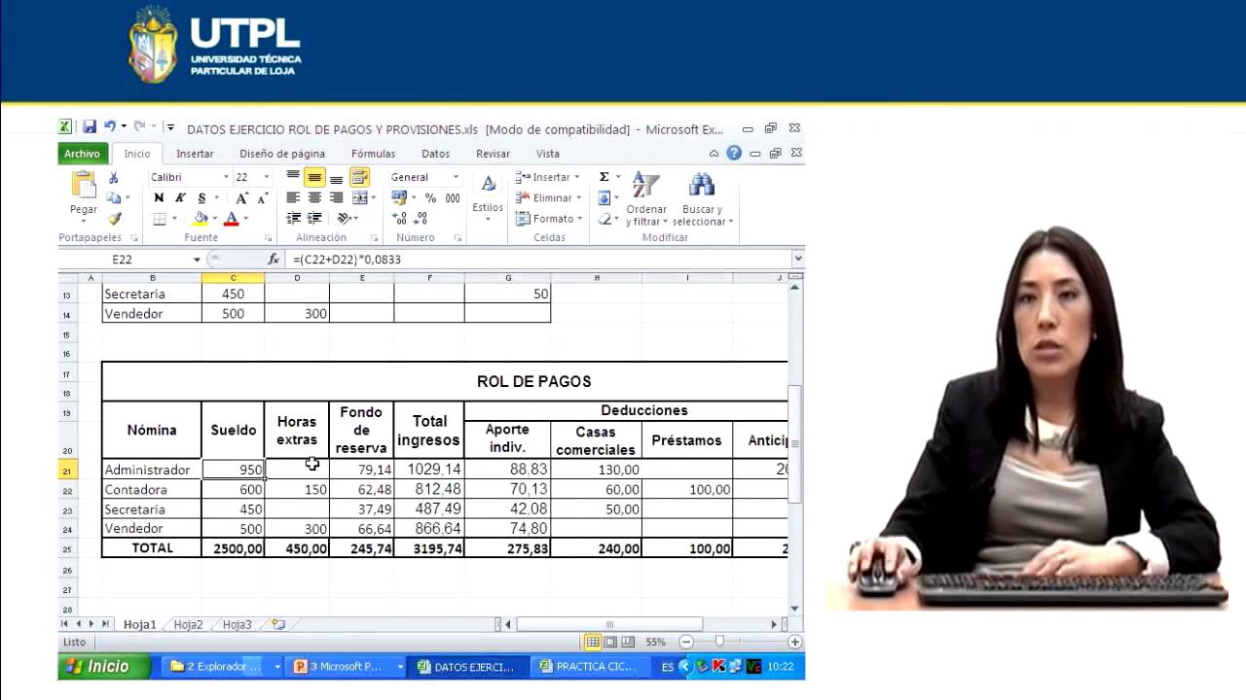The width and height of the screenshot is (1246, 700).
Task: Open Insertar cells dropdown
Action: [x=548, y=177]
